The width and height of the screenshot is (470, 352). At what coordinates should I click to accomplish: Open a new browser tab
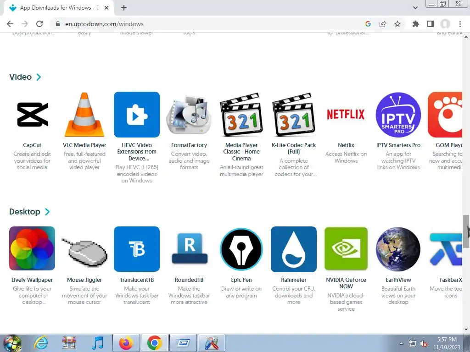click(x=124, y=8)
